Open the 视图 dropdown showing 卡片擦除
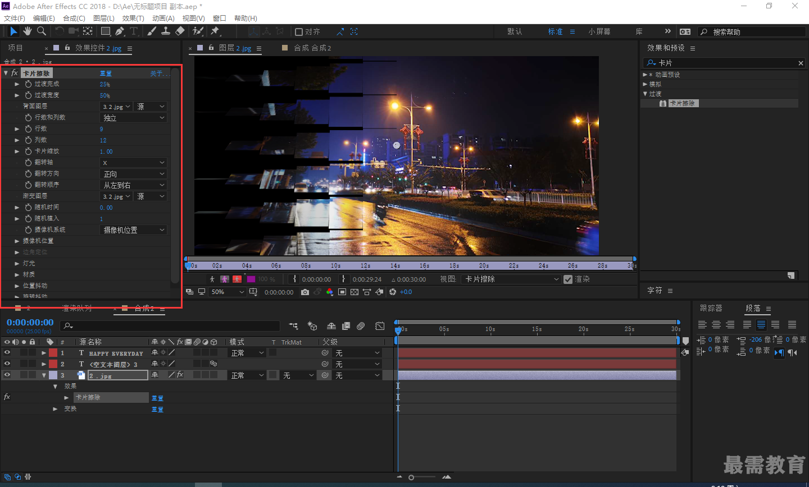The width and height of the screenshot is (809, 487). [x=511, y=279]
